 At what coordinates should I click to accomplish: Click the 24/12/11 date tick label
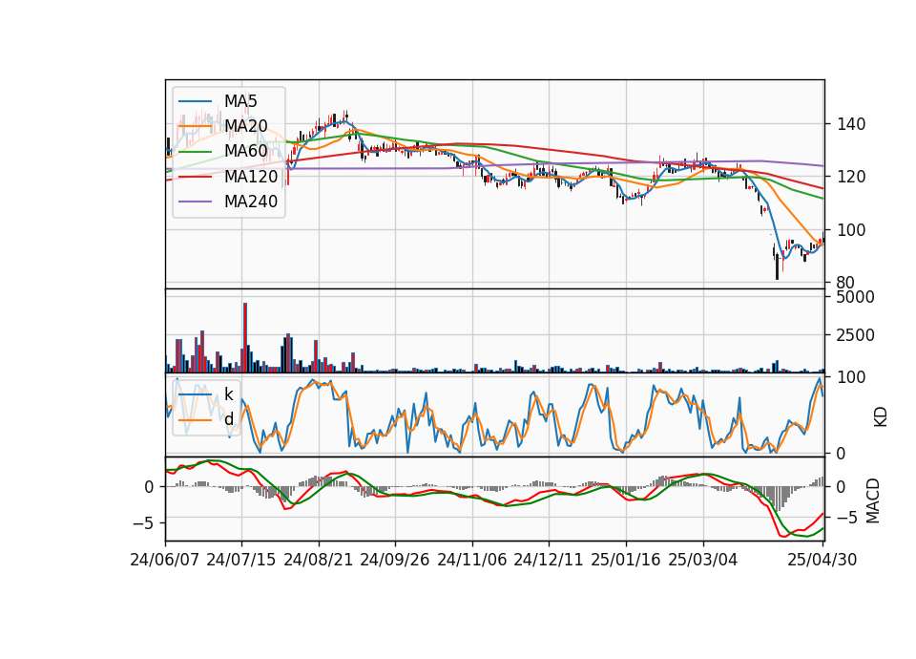[549, 560]
